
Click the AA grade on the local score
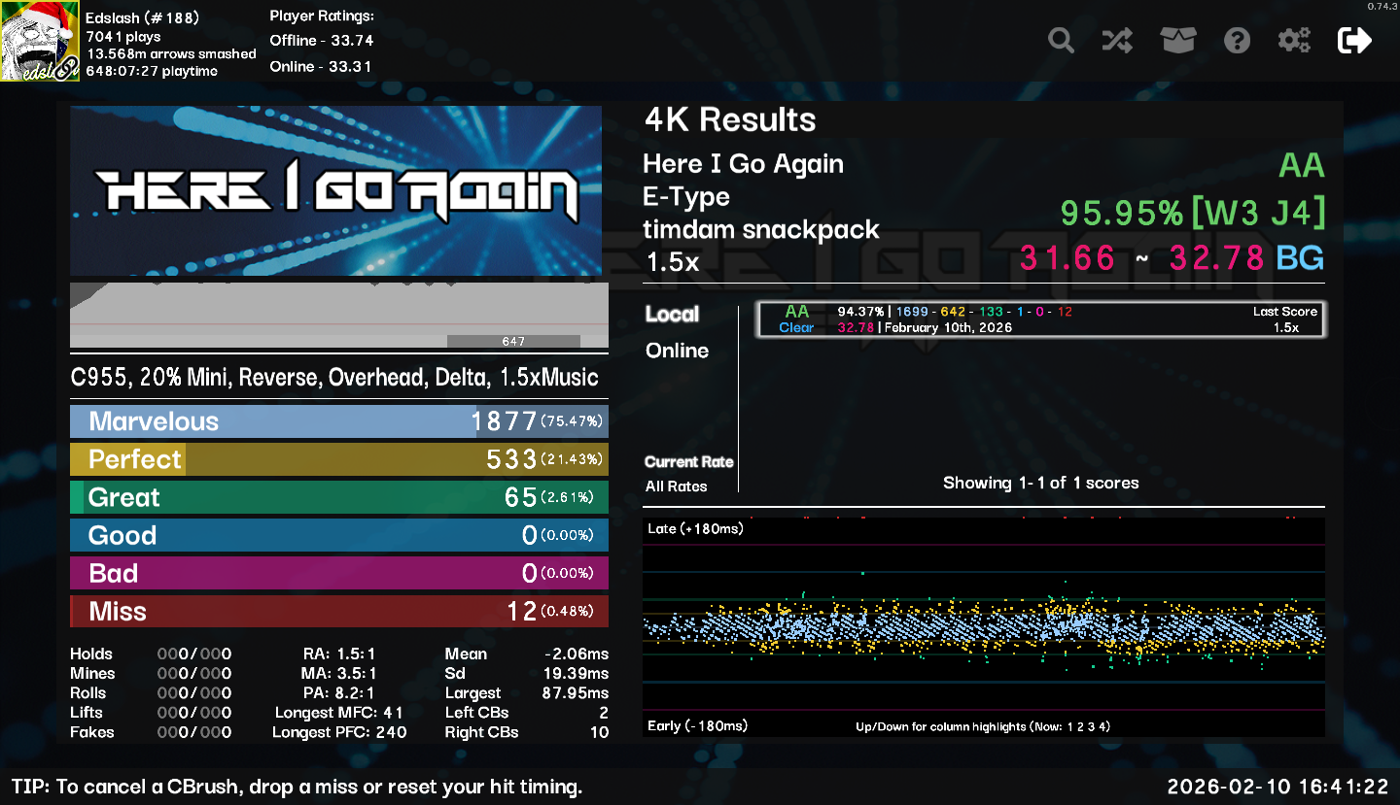796,312
